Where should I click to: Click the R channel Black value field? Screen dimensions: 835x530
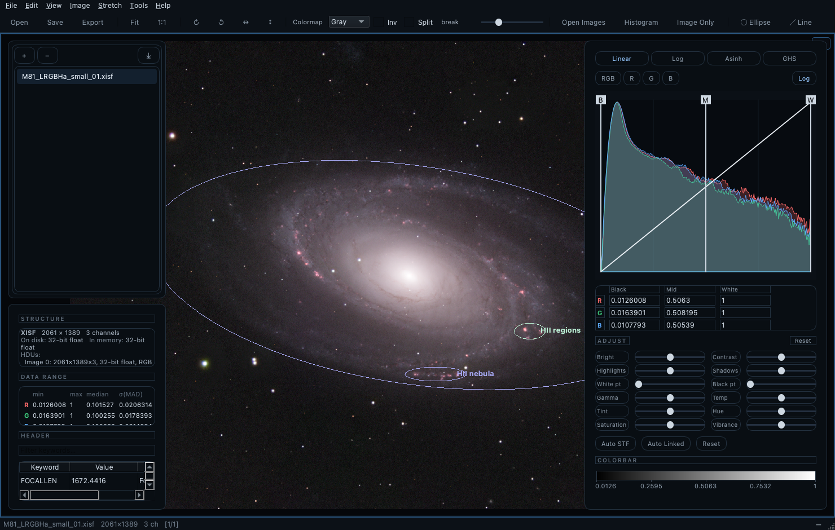pyautogui.click(x=634, y=301)
